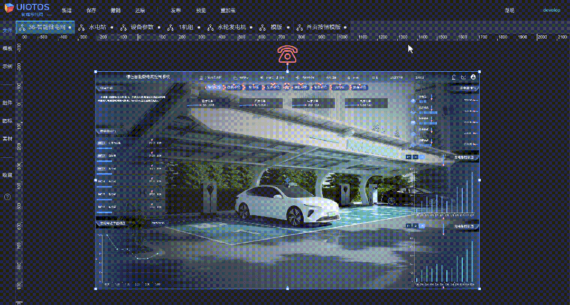Viewport: 570px width, 305px height.
Task: Close the 36-智能微电网 tab via its dot
Action: tap(70, 27)
